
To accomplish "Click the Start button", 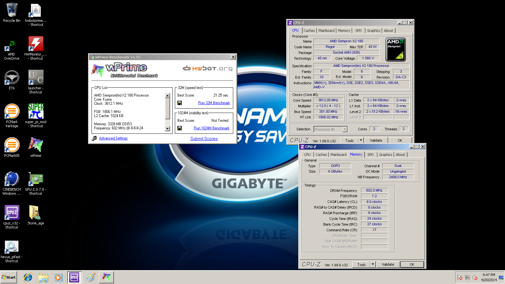I will pos(9,277).
